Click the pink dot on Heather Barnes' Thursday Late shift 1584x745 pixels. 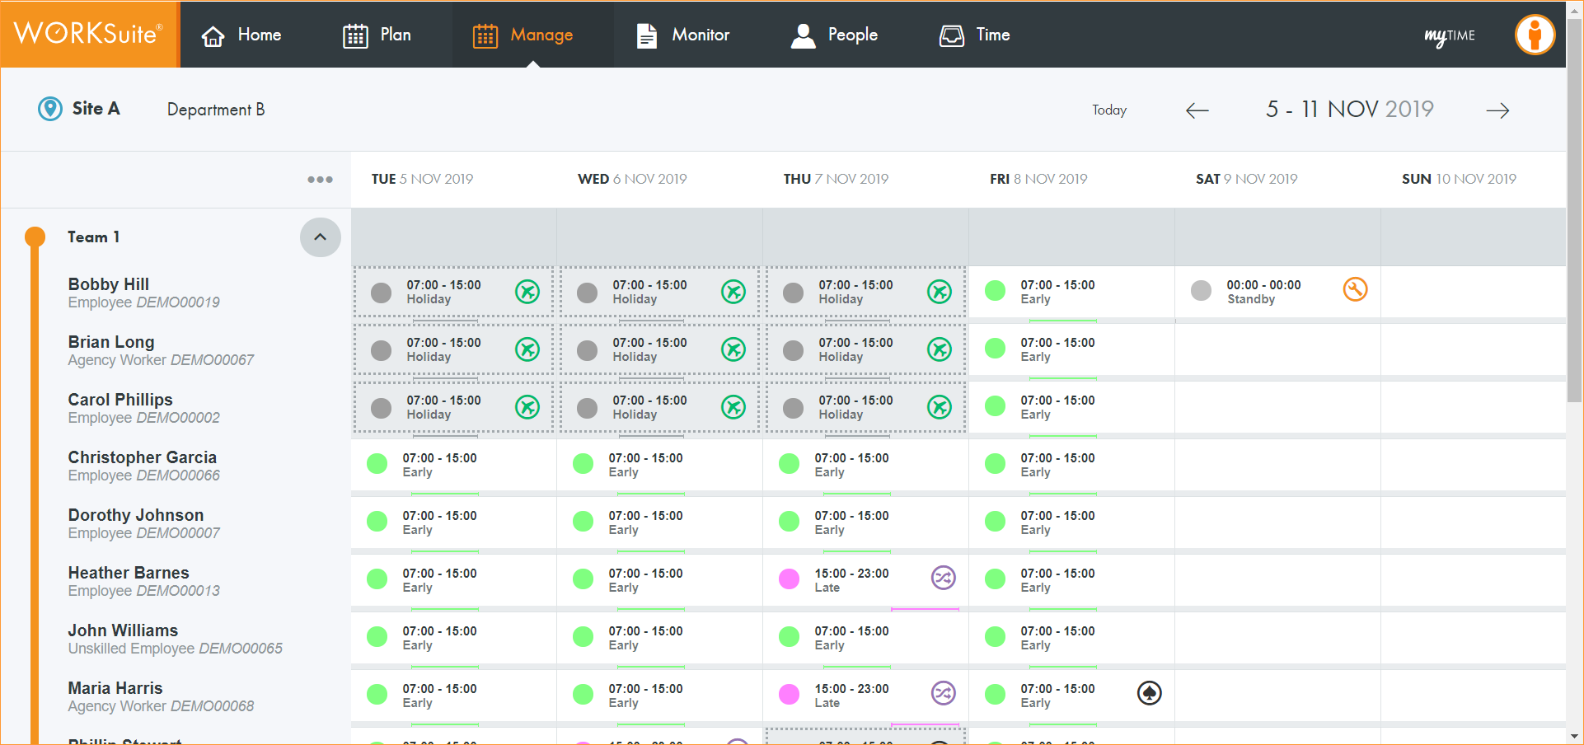(789, 579)
